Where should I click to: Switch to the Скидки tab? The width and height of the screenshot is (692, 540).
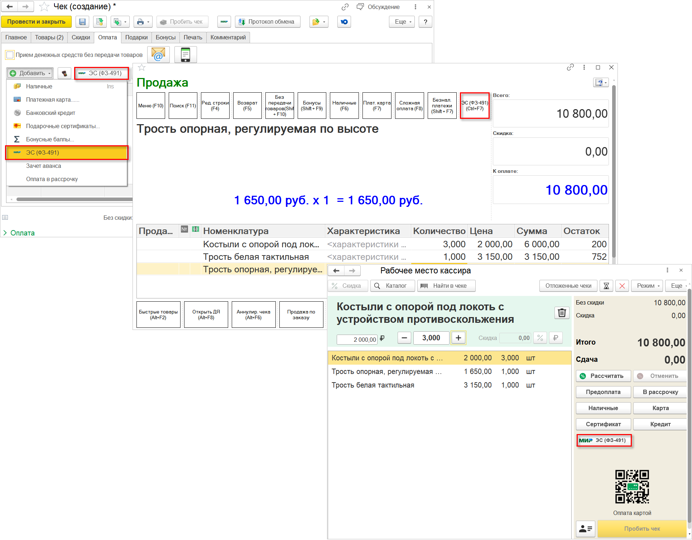[81, 38]
